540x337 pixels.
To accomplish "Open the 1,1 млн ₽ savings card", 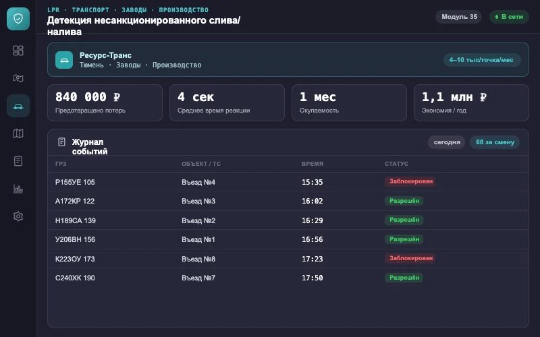I will (x=471, y=102).
